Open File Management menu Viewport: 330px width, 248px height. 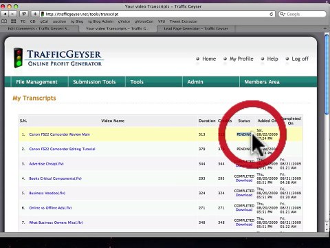click(36, 82)
